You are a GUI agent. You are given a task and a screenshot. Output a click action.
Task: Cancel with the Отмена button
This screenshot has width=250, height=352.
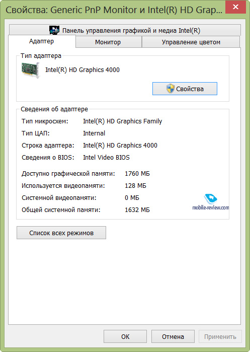pyautogui.click(x=173, y=336)
